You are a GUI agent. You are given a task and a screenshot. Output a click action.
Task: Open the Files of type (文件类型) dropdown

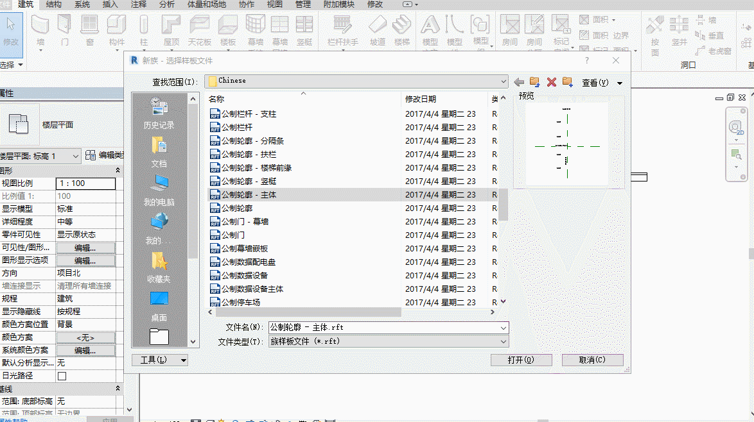503,342
